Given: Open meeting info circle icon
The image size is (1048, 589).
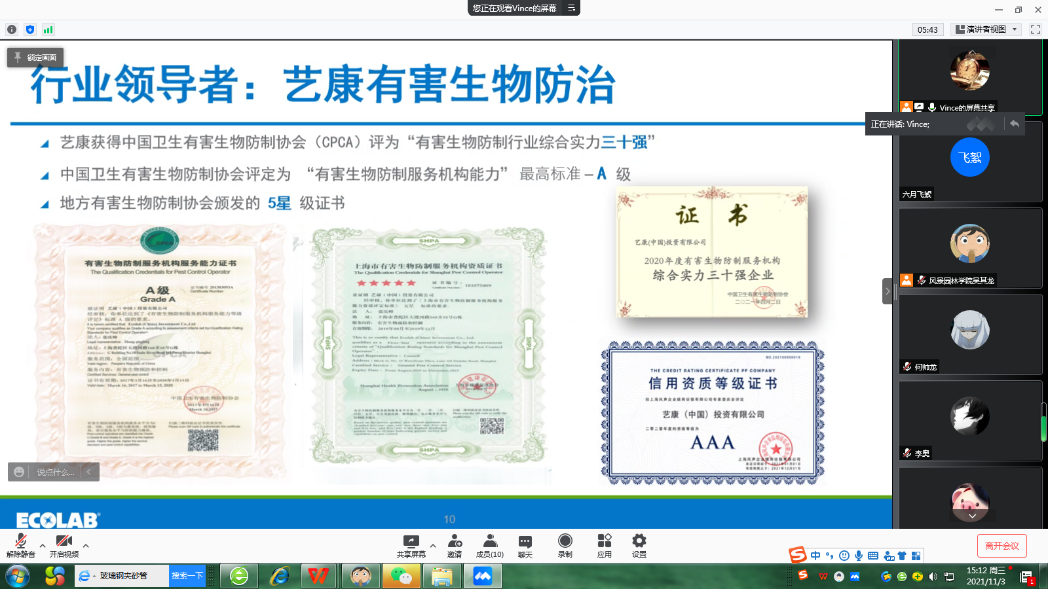Looking at the screenshot, I should point(11,29).
